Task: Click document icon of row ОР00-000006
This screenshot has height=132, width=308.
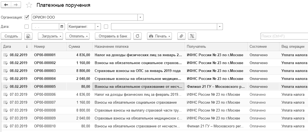Action: click(5, 95)
